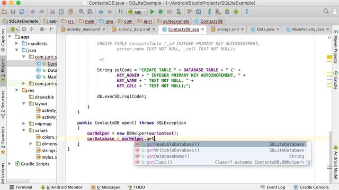
Task: Toggle the Structure side panel
Action: point(3,104)
